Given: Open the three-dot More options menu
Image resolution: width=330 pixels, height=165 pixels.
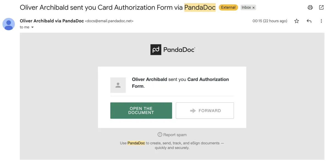Looking at the screenshot, I should tap(321, 21).
